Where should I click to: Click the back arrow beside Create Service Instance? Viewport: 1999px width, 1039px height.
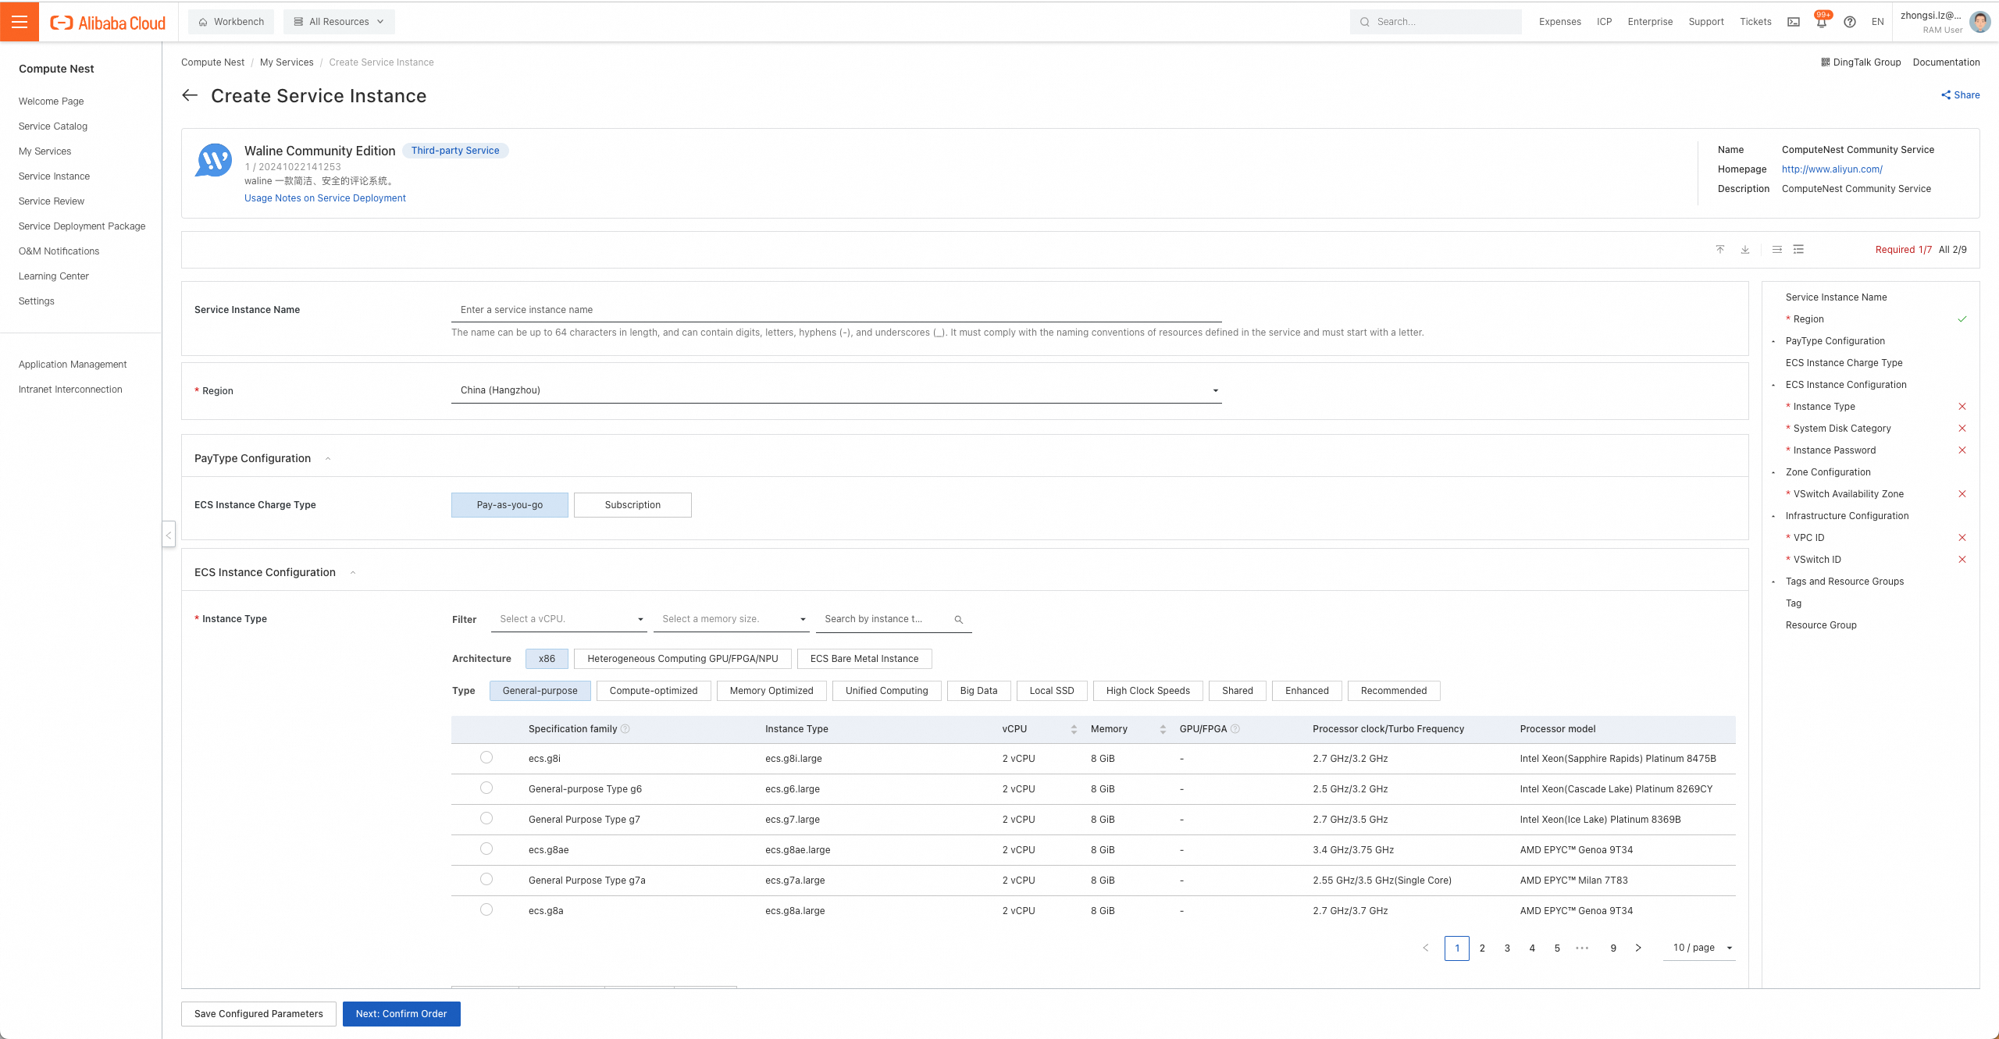click(190, 95)
